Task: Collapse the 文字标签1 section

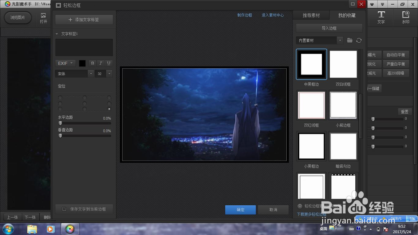Action: click(x=57, y=34)
